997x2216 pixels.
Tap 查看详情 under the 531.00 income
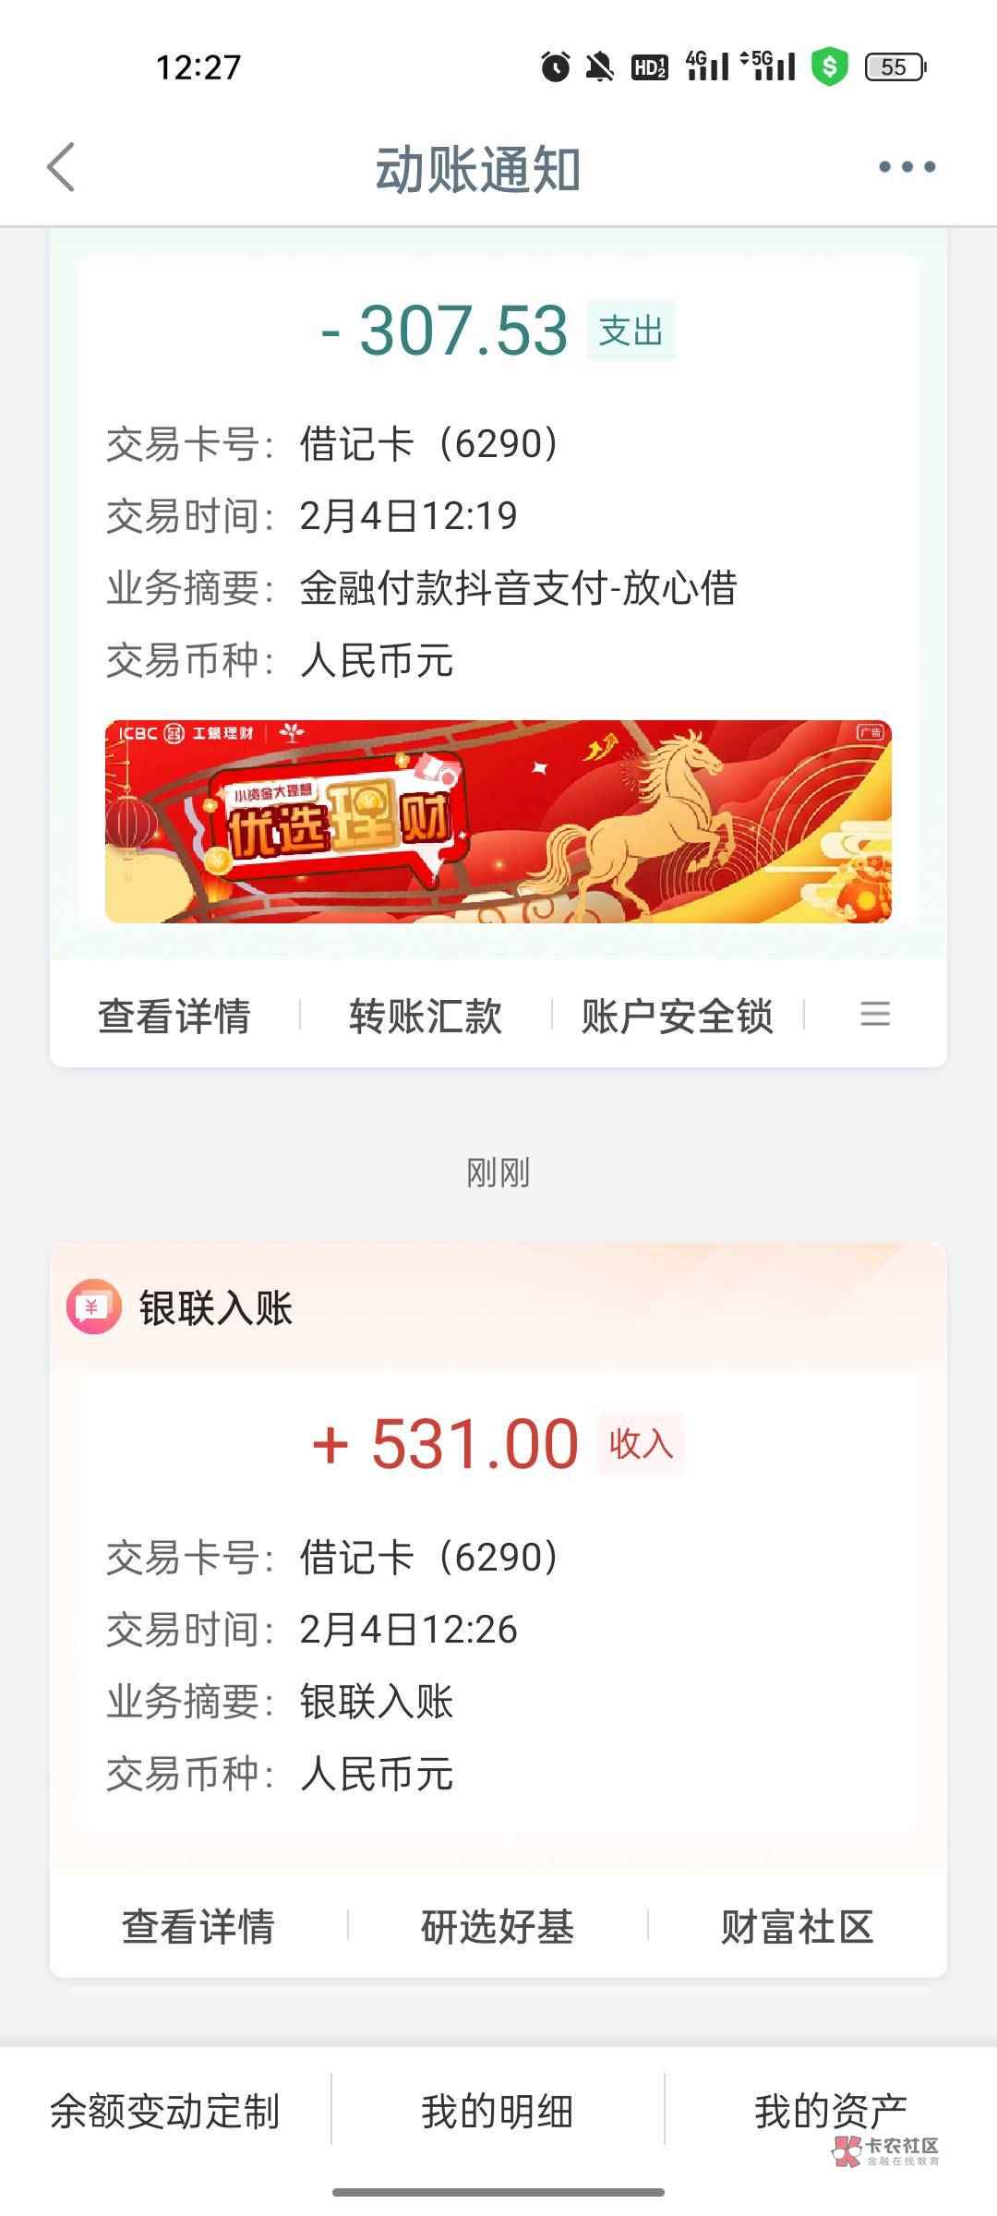click(x=198, y=1926)
